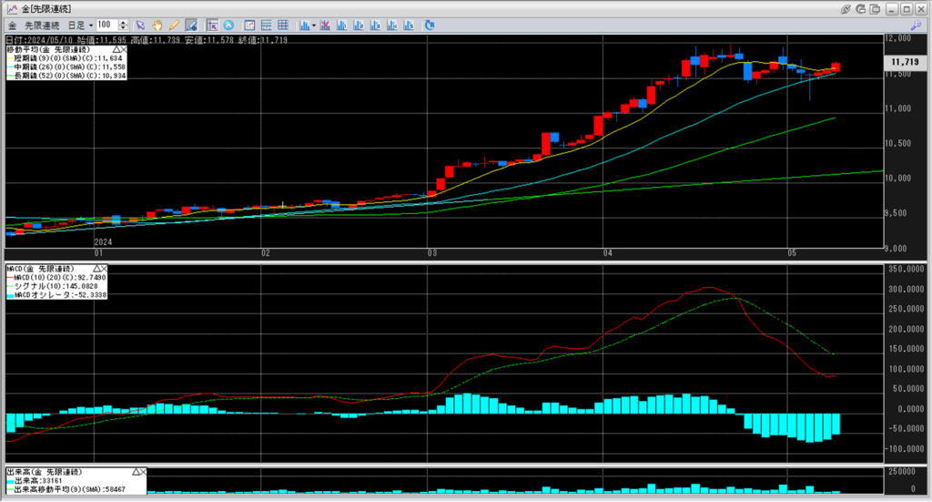The image size is (932, 502).
Task: Collapse the 移動平均 legend with triangle
Action: [118, 48]
